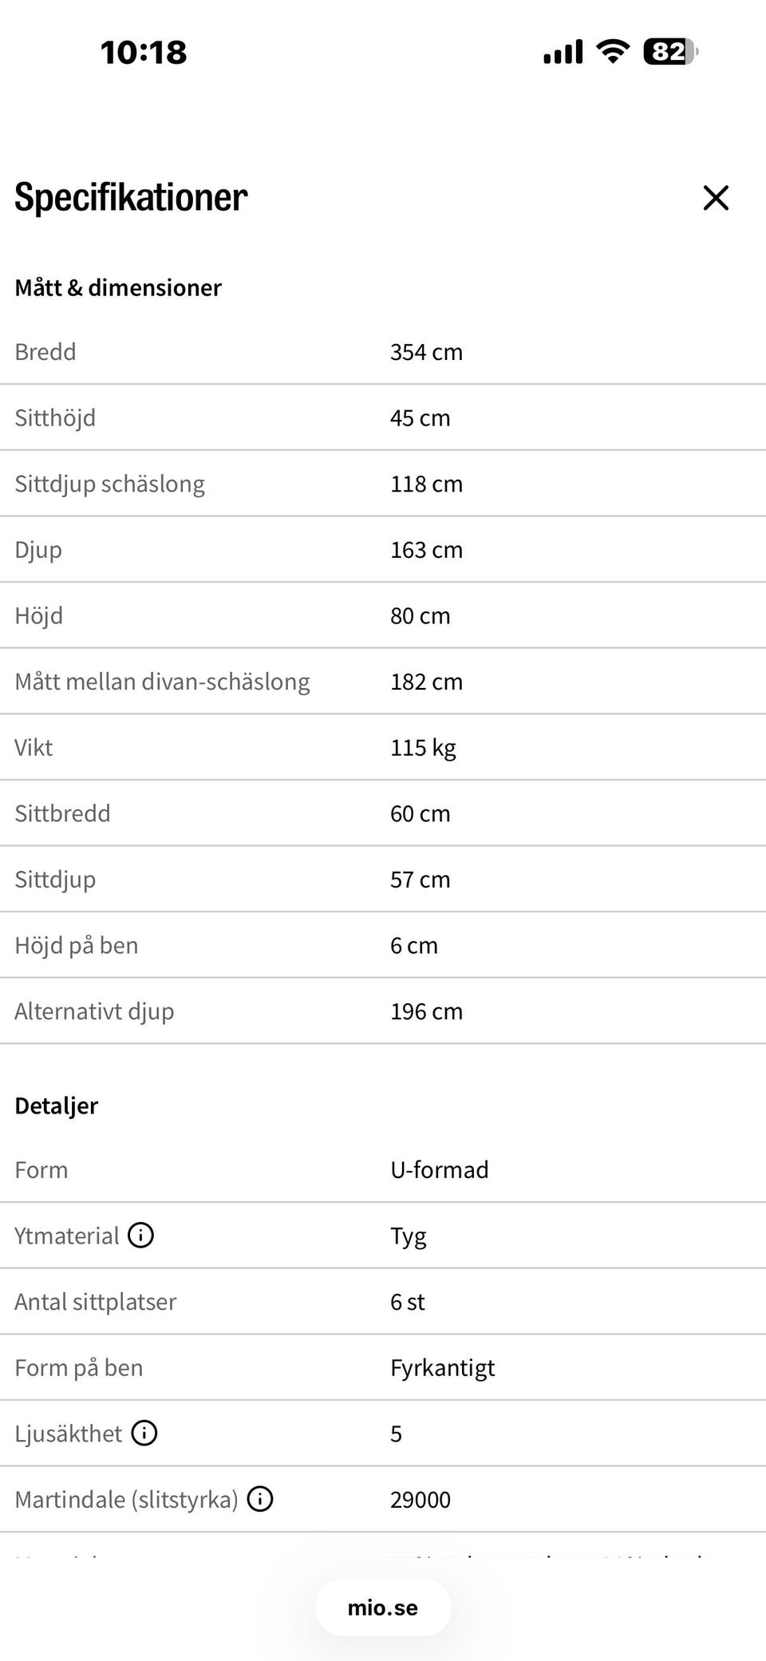Image resolution: width=766 pixels, height=1661 pixels.
Task: Tap the cellular signal bars icon
Action: [x=563, y=53]
